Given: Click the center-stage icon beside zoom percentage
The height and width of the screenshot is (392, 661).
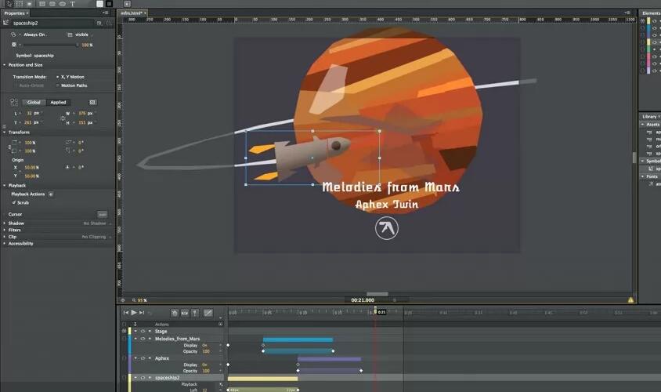Looking at the screenshot, I should pyautogui.click(x=123, y=300).
